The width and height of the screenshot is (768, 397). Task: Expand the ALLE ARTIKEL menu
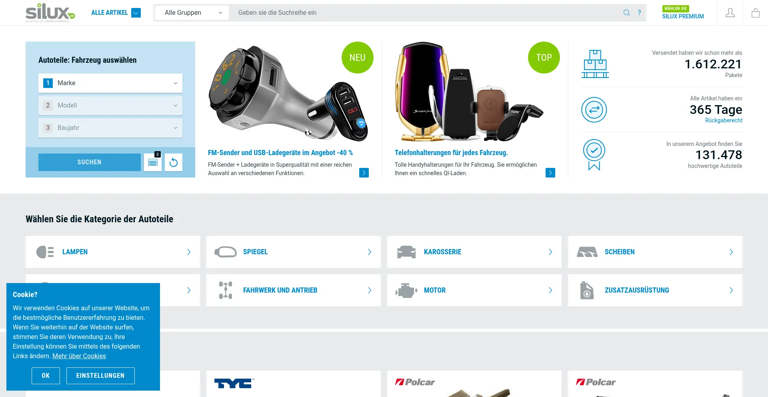click(x=116, y=13)
